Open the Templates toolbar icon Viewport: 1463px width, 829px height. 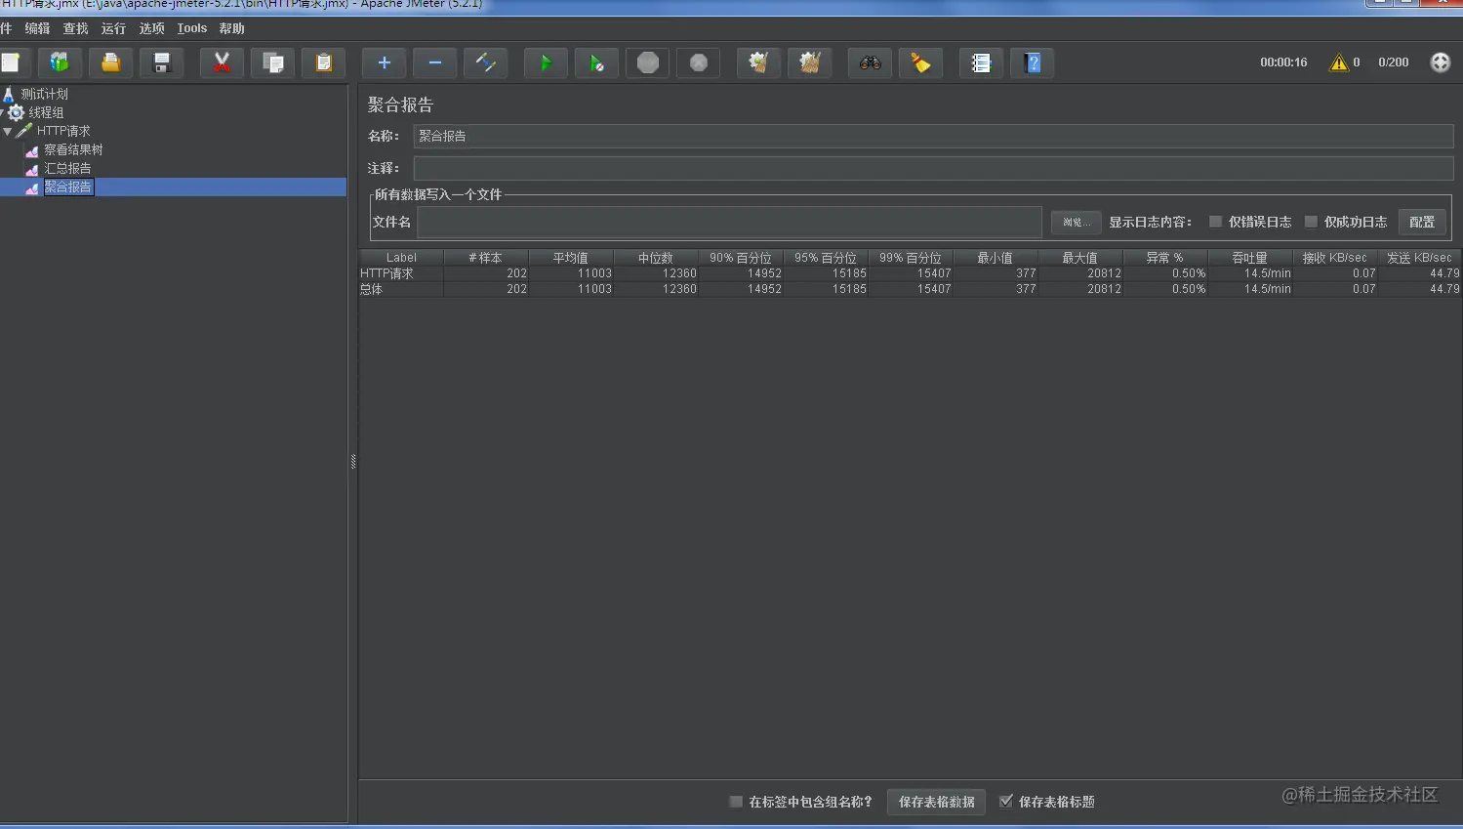[x=60, y=62]
